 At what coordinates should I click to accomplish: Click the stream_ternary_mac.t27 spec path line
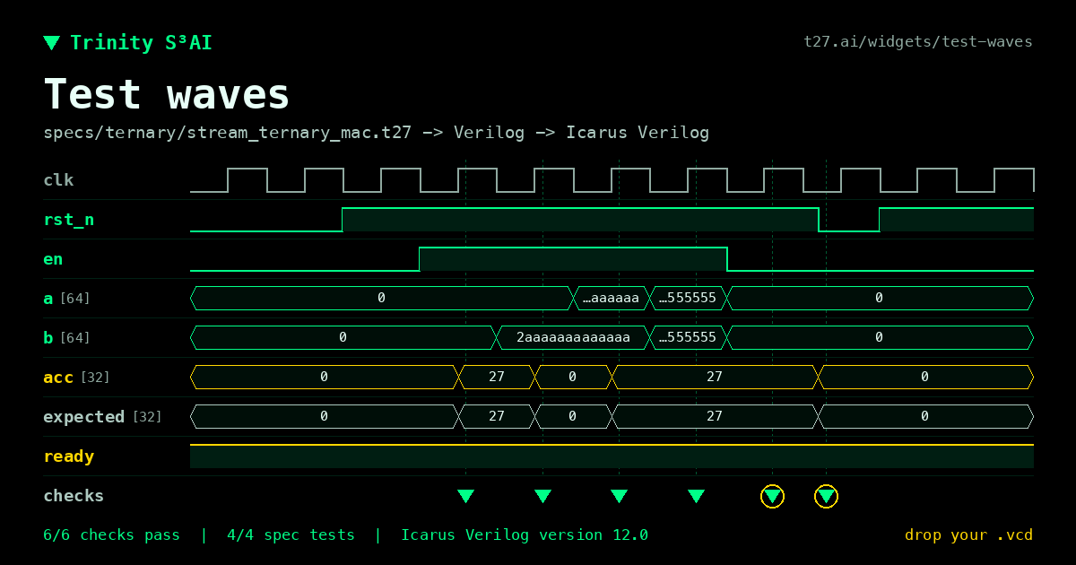pos(377,133)
